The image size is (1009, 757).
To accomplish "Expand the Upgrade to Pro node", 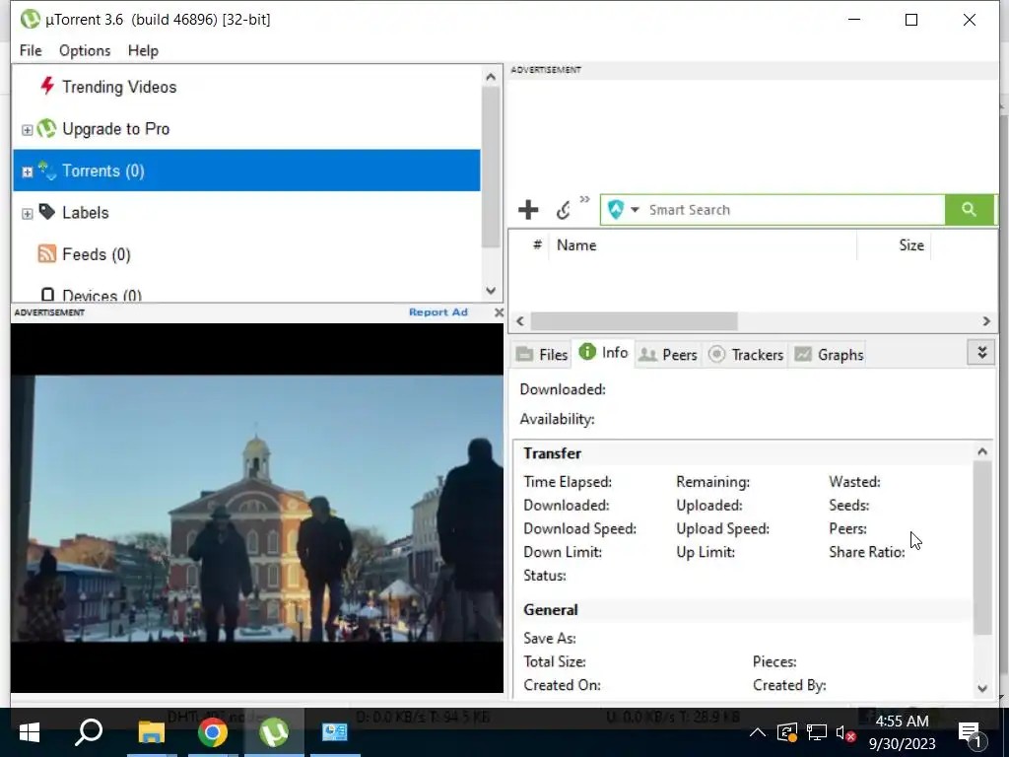I will [27, 130].
